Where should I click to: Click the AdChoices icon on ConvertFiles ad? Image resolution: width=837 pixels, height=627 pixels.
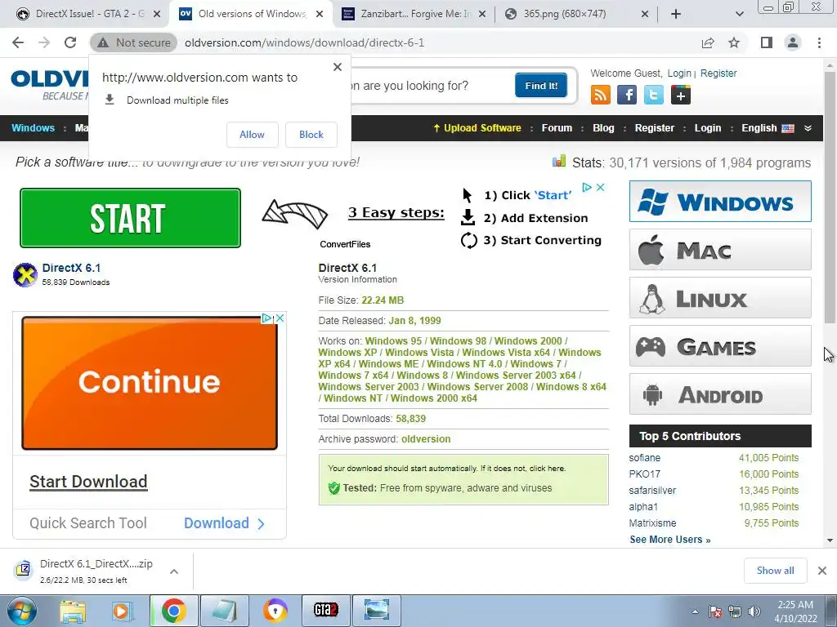point(587,188)
